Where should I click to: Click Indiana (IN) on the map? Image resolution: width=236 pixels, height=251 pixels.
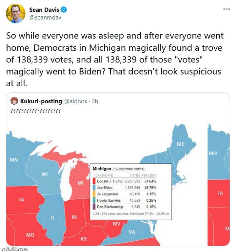click(x=74, y=217)
